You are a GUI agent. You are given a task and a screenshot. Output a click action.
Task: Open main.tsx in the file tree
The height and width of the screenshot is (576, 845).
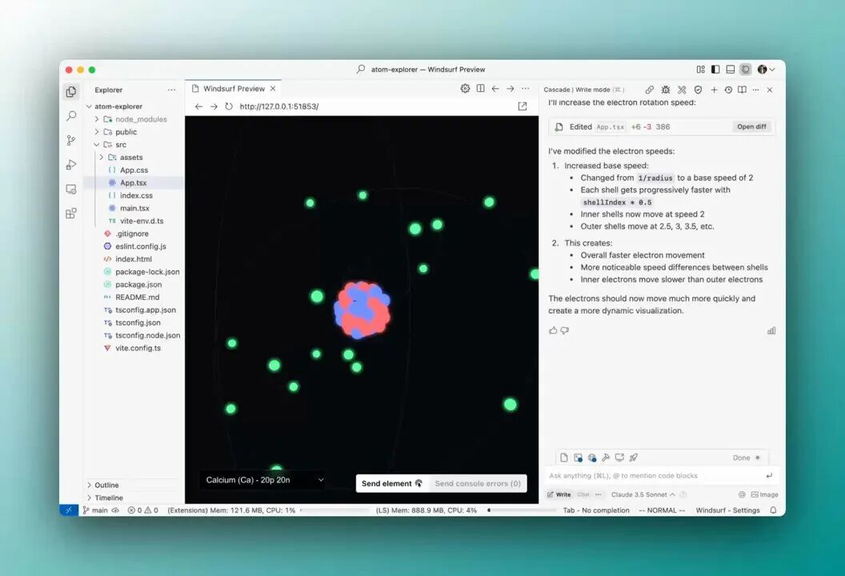[x=134, y=208]
